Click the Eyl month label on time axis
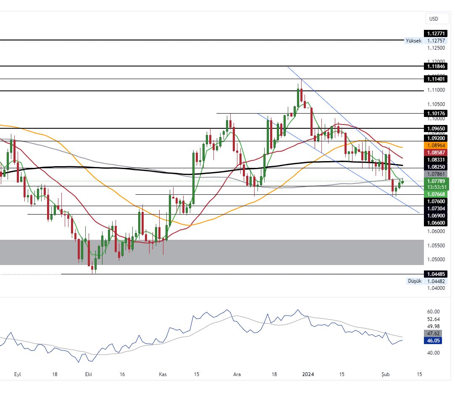455x395 pixels. [x=17, y=374]
